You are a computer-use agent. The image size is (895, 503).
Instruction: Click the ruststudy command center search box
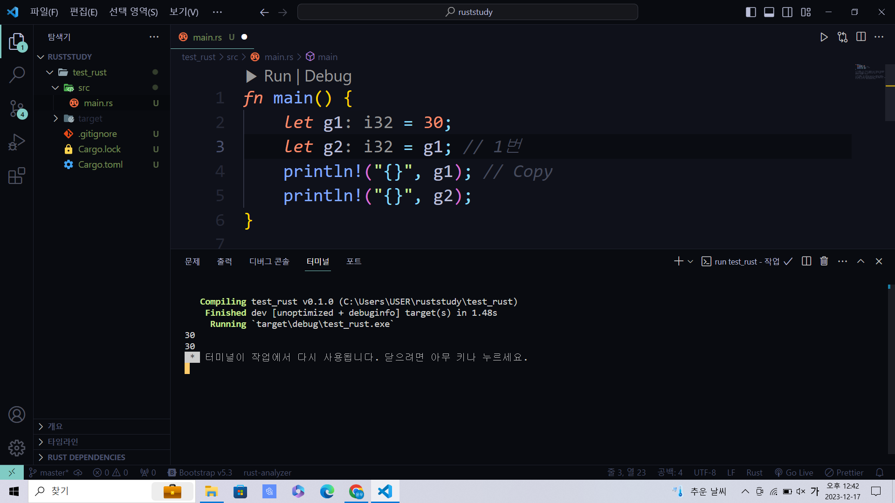click(x=468, y=12)
